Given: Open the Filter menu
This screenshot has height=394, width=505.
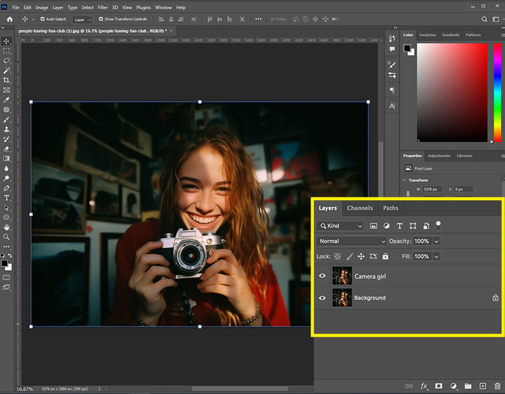Looking at the screenshot, I should tap(103, 7).
